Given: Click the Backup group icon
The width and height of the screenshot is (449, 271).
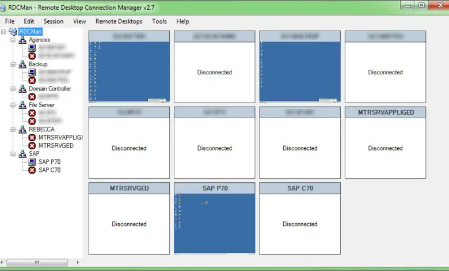Looking at the screenshot, I should click(22, 64).
